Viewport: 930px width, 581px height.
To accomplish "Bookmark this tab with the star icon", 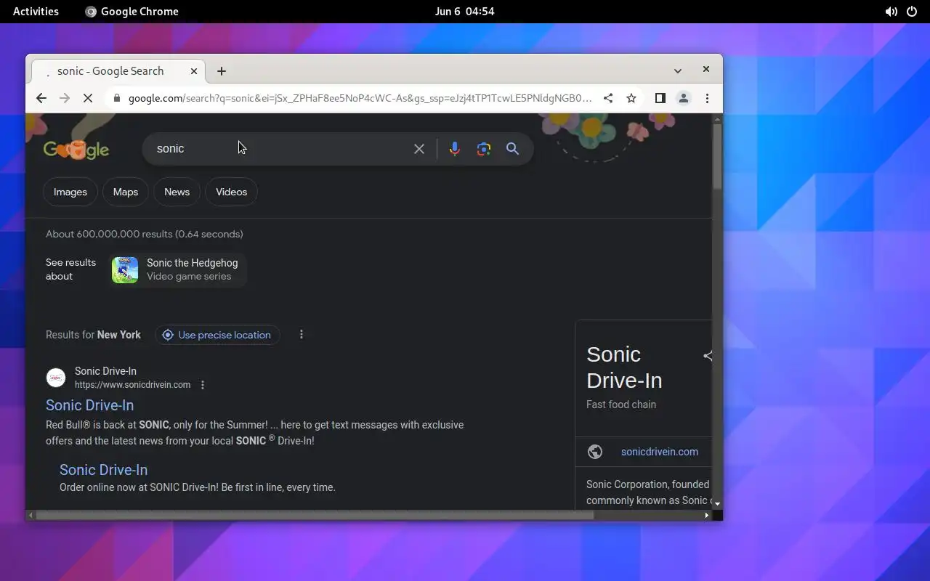I will pyautogui.click(x=631, y=98).
